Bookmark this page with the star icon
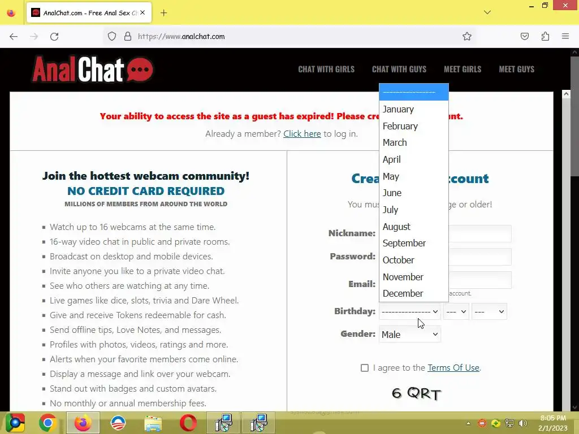Screen dimensions: 579x434 [x=466, y=36]
